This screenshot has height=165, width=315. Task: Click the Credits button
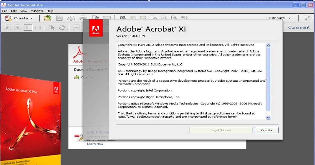click(266, 130)
